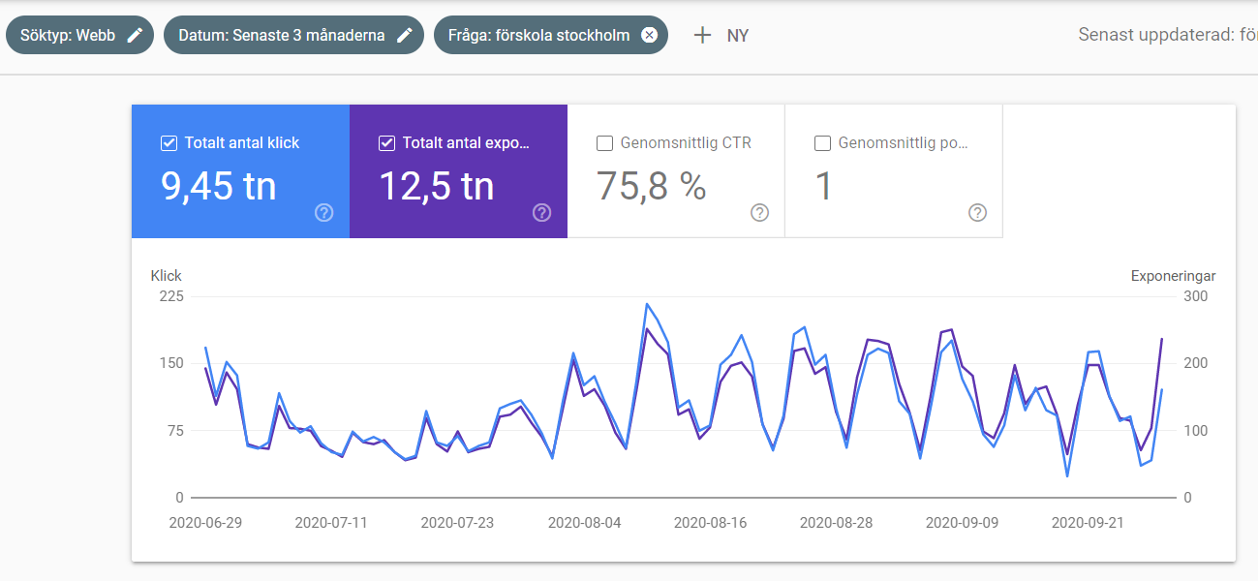The width and height of the screenshot is (1258, 581).
Task: Uncheck the Totalt antal exponeringar checkbox
Action: pos(386,143)
